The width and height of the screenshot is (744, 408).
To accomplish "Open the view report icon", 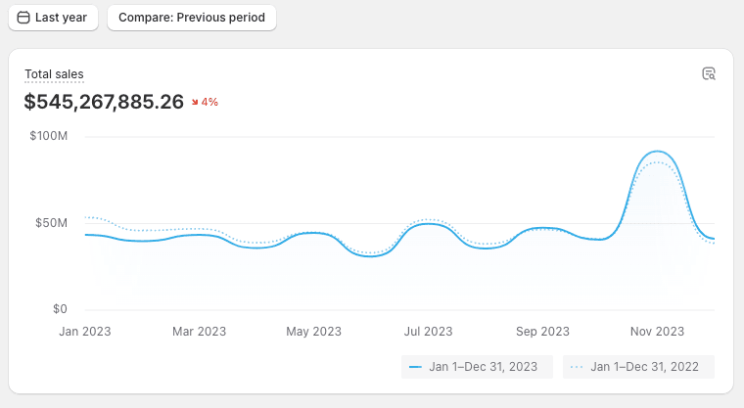I will (709, 73).
